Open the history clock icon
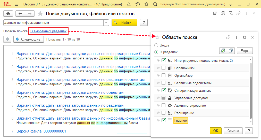The width and height of the screenshot is (261, 140). click(x=138, y=4)
